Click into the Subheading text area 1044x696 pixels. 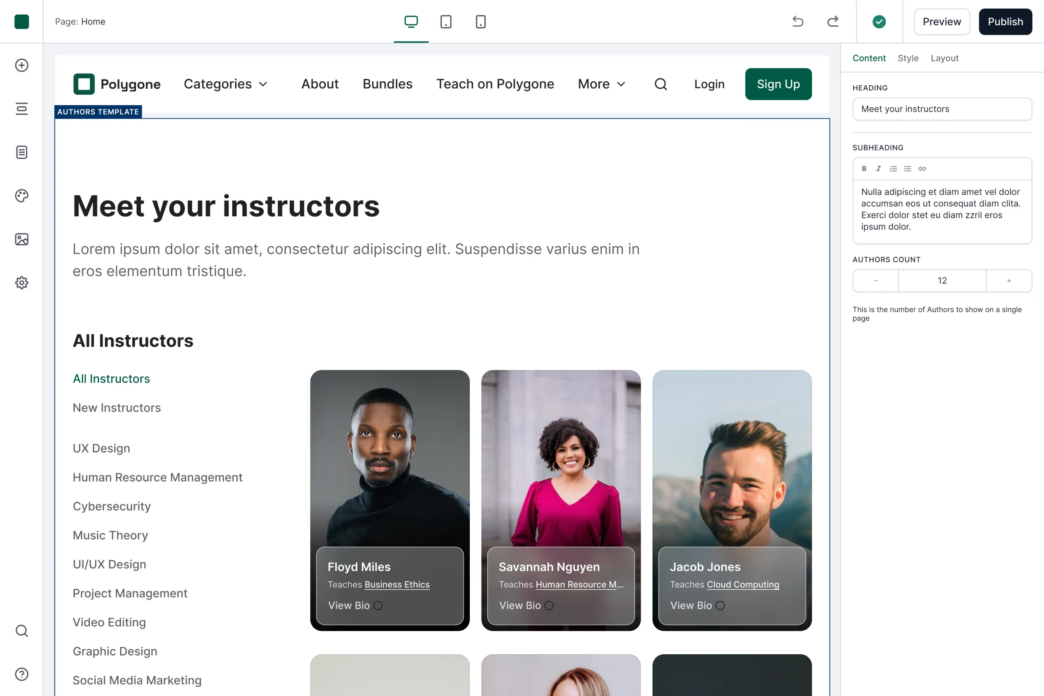click(942, 211)
